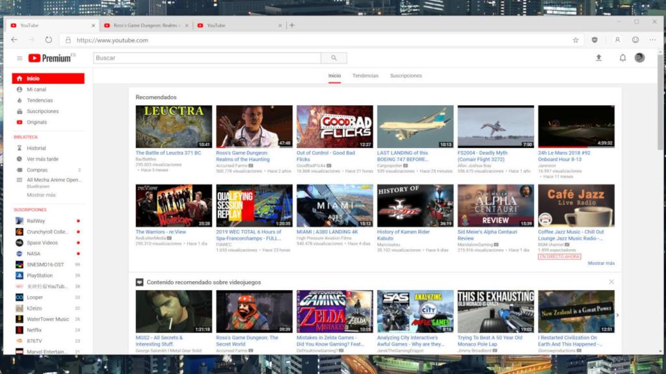Reload the page with refresh icon
666x374 pixels.
48,40
